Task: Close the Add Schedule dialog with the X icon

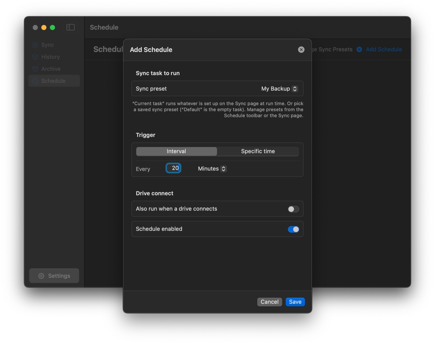Action: coord(301,50)
